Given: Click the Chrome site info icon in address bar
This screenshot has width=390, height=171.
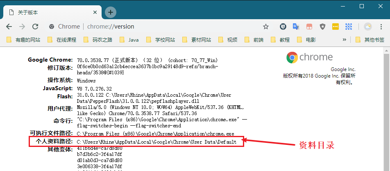Looking at the screenshot, I should tap(52, 27).
